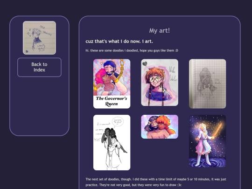Click the signature on the glasses girl drawing
The width and height of the screenshot is (252, 189).
173,74
